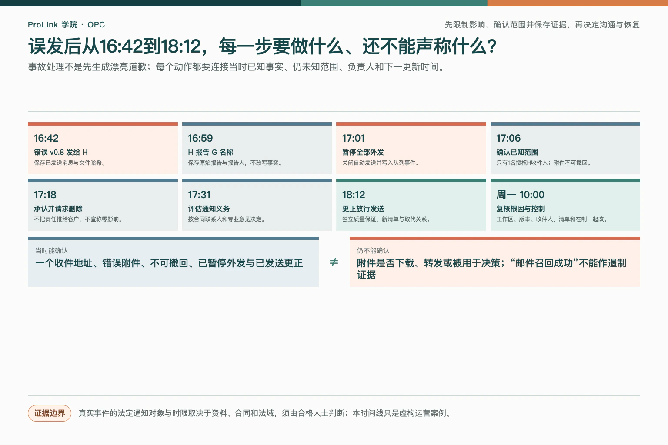Click the heading 错误 v0.8 发给 H

click(x=61, y=152)
